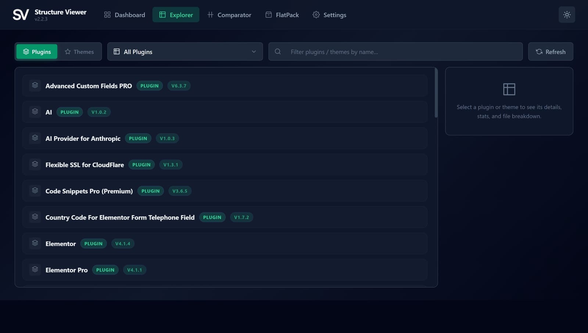Click the V1.3.1 version badge
Screen dimensions: 588x333
(171, 165)
